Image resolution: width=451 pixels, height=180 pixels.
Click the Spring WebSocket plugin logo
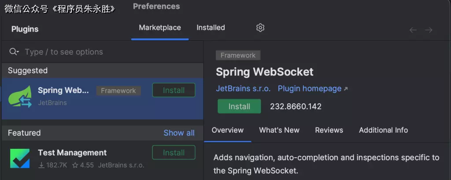(x=20, y=96)
